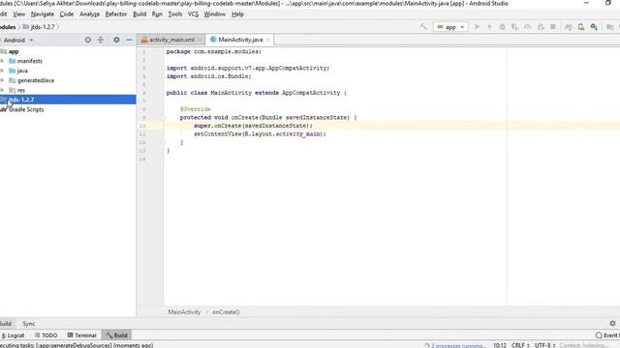This screenshot has width=620, height=348.
Task: Click the 'package com.example.modules;' code line
Action: (x=214, y=51)
